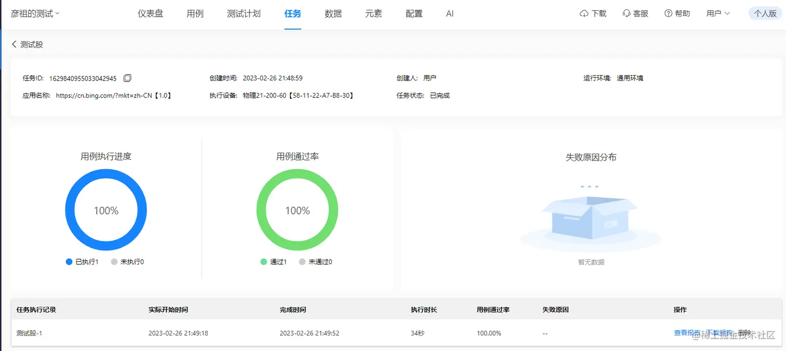Go back using the arrow beside 测试股

click(x=14, y=45)
